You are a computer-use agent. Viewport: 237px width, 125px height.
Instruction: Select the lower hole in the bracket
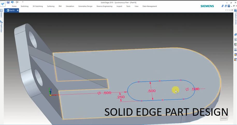(39, 78)
